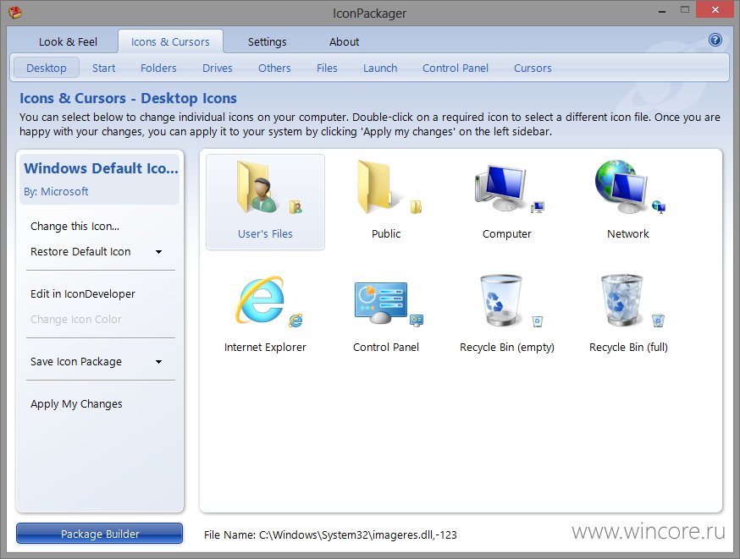This screenshot has height=559, width=740.
Task: Click the Change Icon Color option
Action: 76,320
